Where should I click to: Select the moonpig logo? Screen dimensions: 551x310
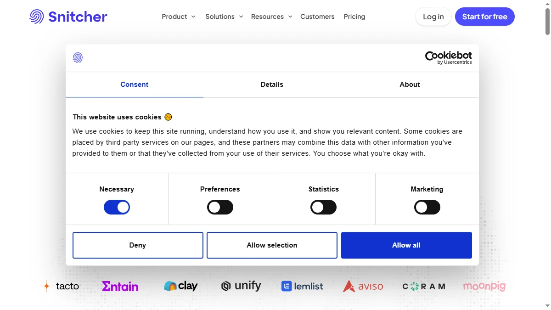coord(484,286)
